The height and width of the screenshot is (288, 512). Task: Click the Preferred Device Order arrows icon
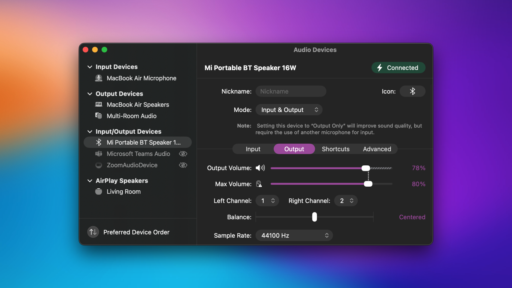click(93, 232)
